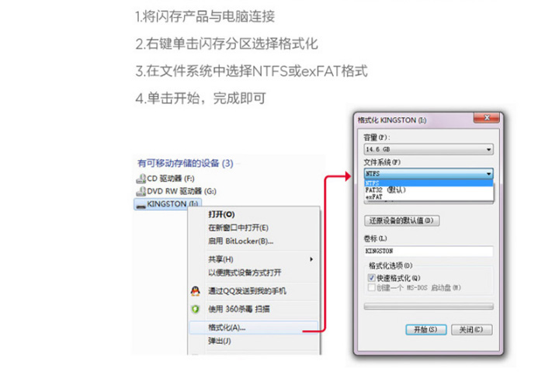Click the 开始(S) button
The image size is (559, 375).
click(x=426, y=329)
